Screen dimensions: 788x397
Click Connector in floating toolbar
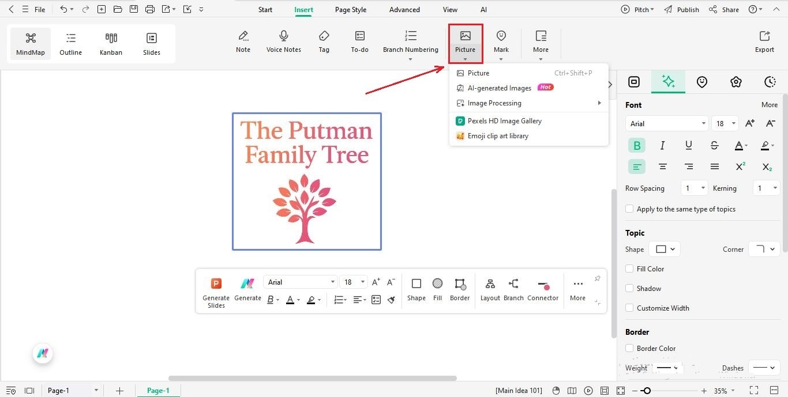[x=543, y=290]
